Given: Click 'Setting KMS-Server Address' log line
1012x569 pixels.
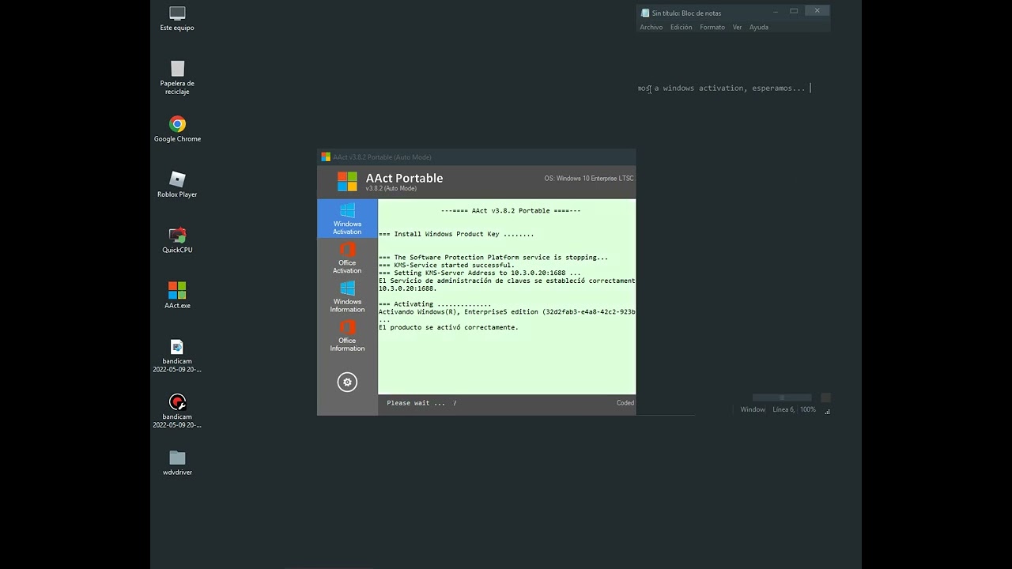Looking at the screenshot, I should click(480, 273).
